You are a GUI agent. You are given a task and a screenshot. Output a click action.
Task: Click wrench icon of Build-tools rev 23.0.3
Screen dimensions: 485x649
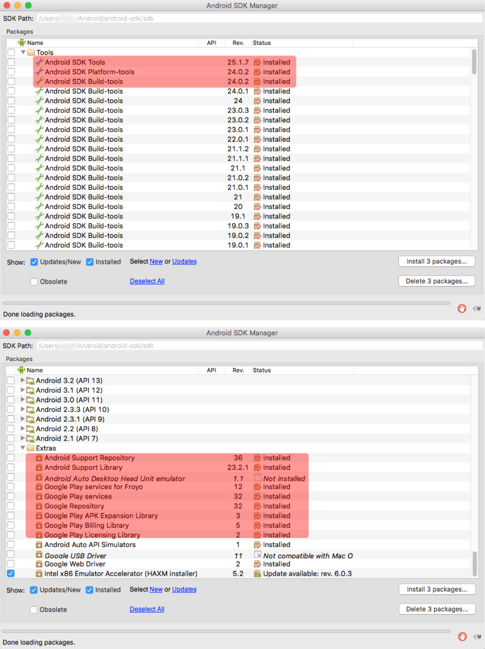40,110
